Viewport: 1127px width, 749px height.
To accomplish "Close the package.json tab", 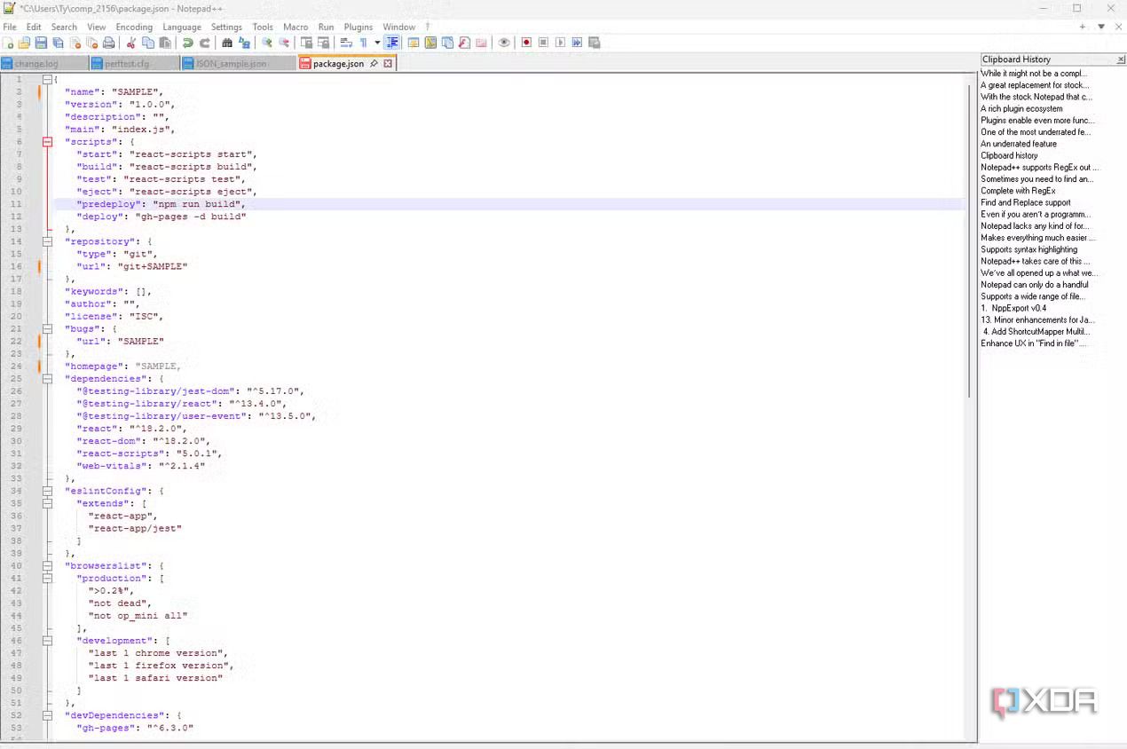I will (x=388, y=64).
